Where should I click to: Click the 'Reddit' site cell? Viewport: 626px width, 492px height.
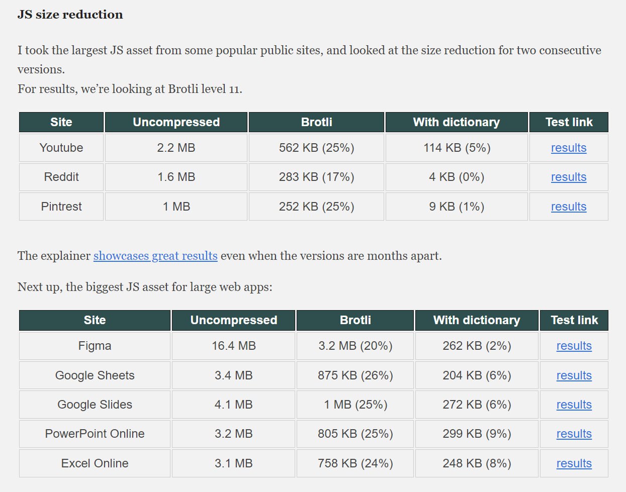[61, 177]
